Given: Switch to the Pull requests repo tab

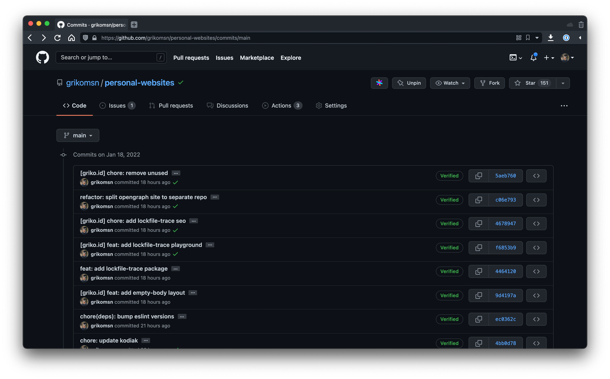Looking at the screenshot, I should pos(171,106).
